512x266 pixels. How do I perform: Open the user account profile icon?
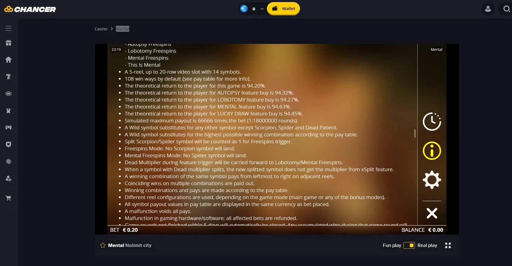pyautogui.click(x=488, y=9)
